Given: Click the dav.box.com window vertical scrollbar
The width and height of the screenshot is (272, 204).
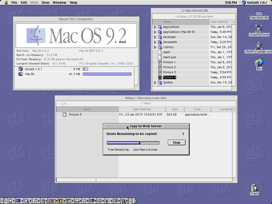Looking at the screenshot, I should [x=234, y=145].
